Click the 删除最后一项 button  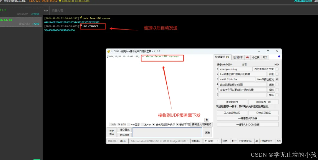(x=263, y=102)
